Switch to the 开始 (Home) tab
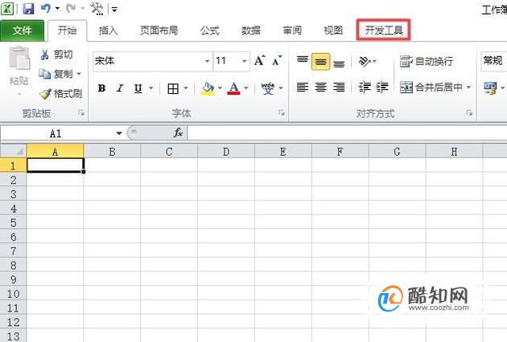Image resolution: width=507 pixels, height=342 pixels. tap(68, 31)
